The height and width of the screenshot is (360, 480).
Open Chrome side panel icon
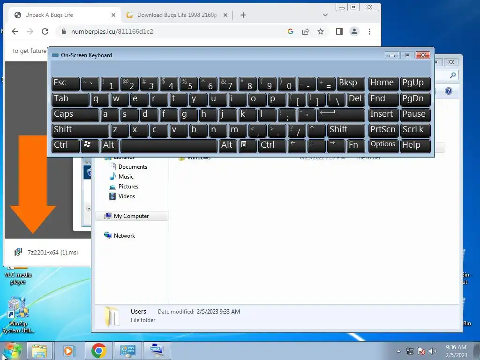point(339,31)
